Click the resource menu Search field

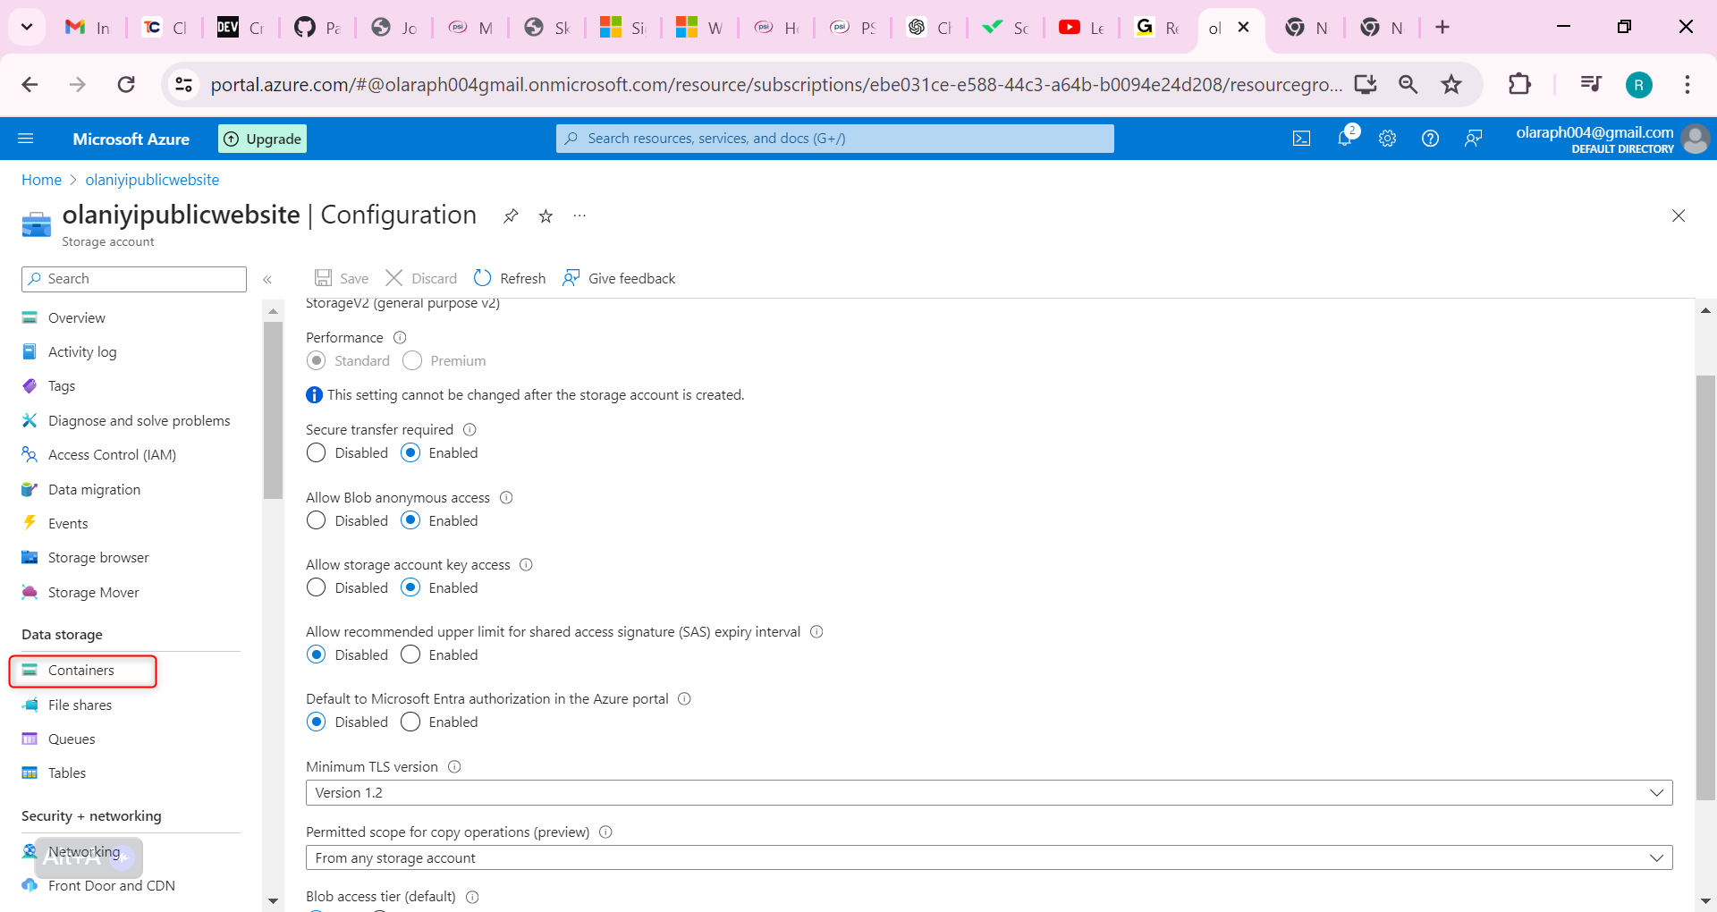[134, 279]
